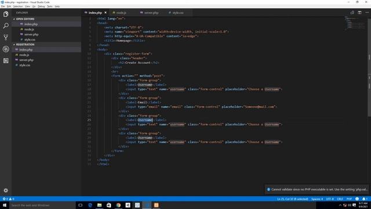Switch to the server.php editor tab
The image size is (371, 209).
tap(151, 13)
